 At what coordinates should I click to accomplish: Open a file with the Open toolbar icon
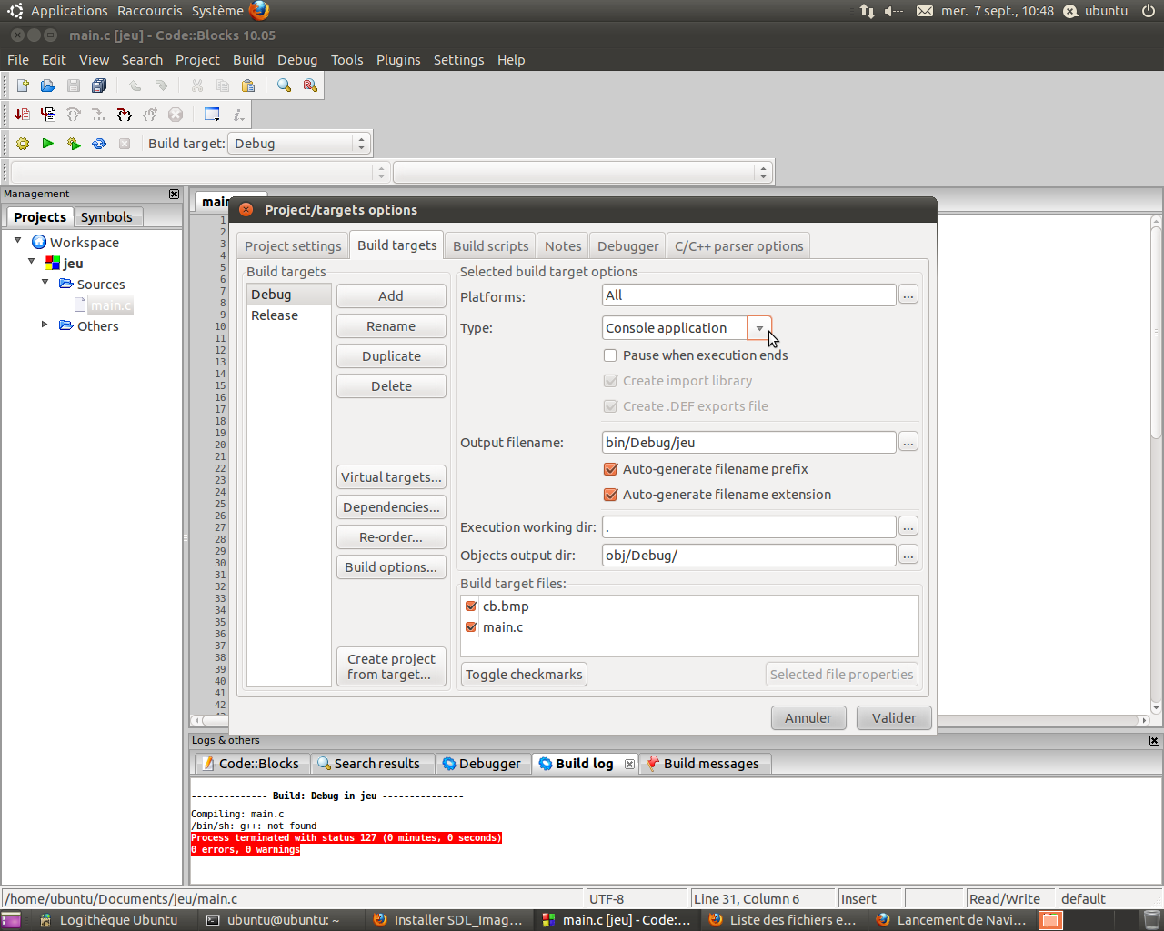[47, 85]
